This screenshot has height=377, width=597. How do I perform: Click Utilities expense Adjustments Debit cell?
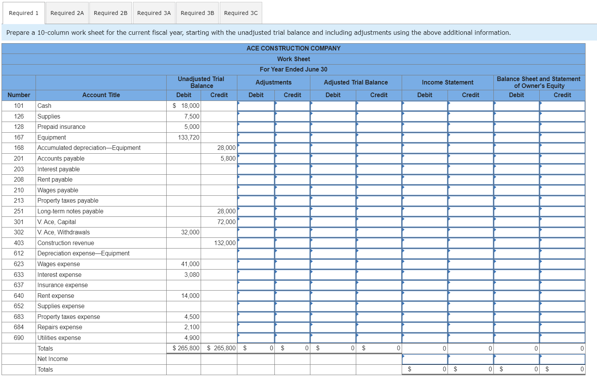(256, 338)
